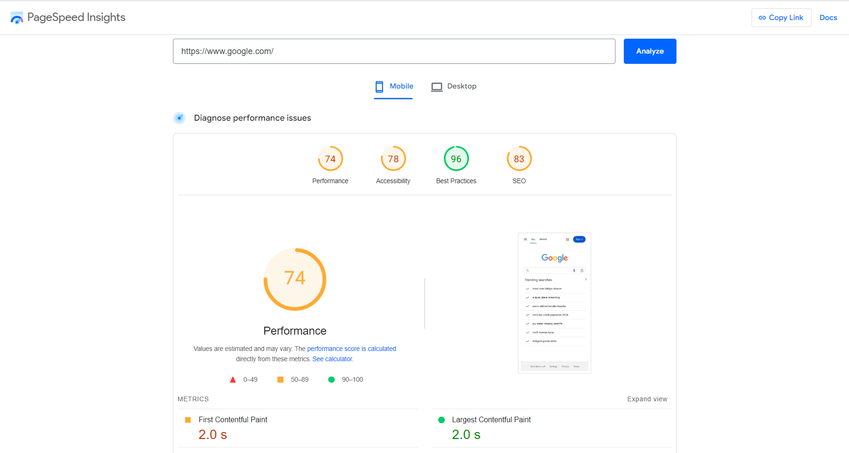
Task: Switch to the Desktop tab
Action: pyautogui.click(x=454, y=87)
